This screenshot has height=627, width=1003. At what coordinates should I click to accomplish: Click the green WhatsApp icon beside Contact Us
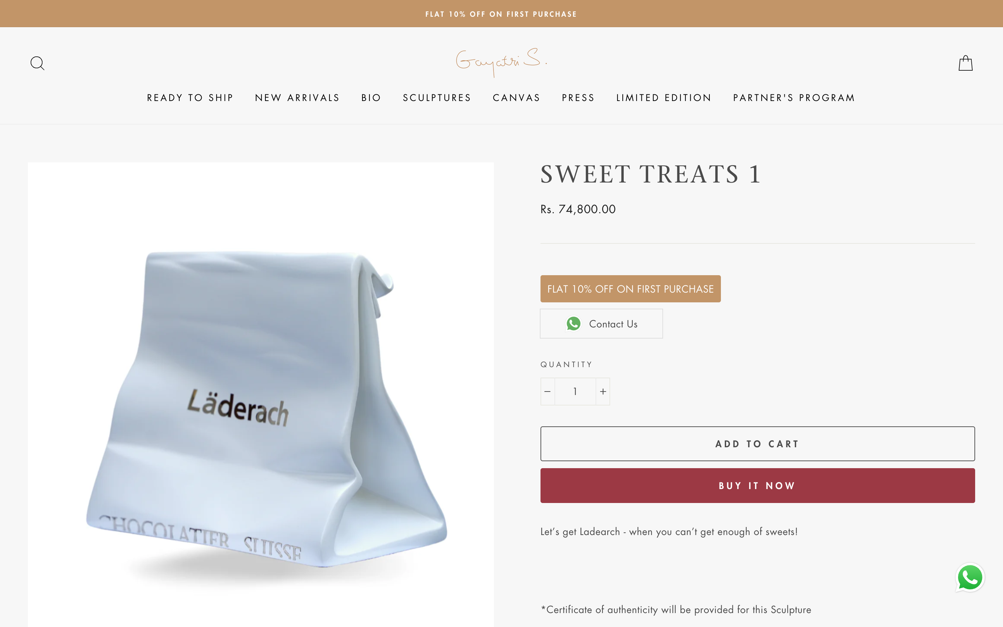(574, 324)
